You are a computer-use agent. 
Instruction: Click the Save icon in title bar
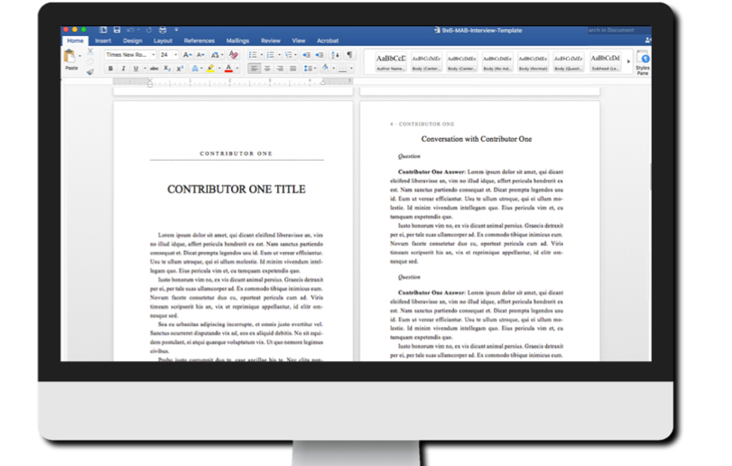click(116, 30)
